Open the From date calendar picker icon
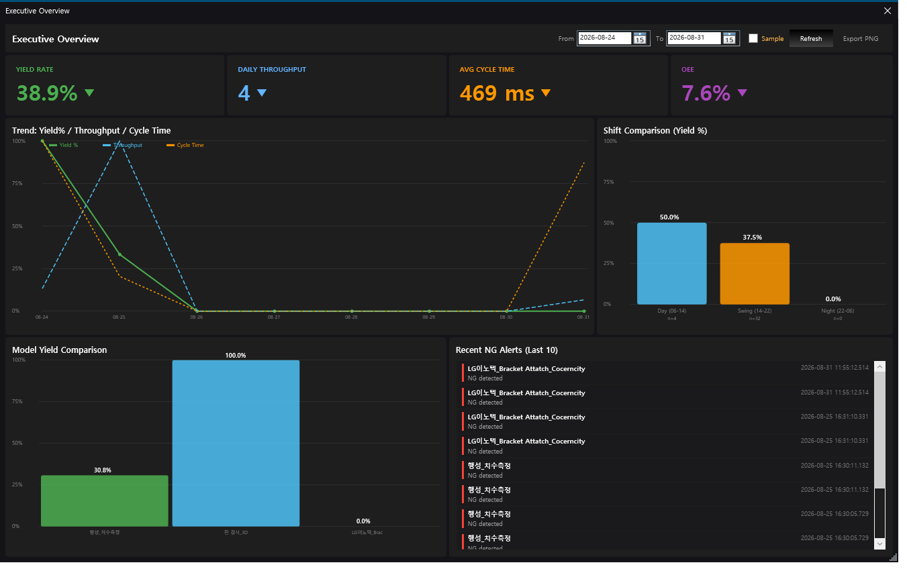The width and height of the screenshot is (907, 571). click(x=640, y=38)
